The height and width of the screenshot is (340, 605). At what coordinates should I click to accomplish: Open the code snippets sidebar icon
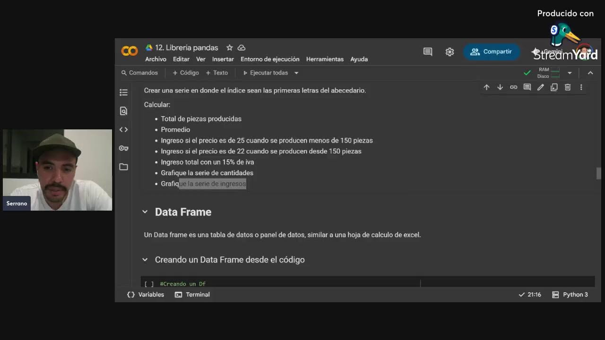[124, 129]
